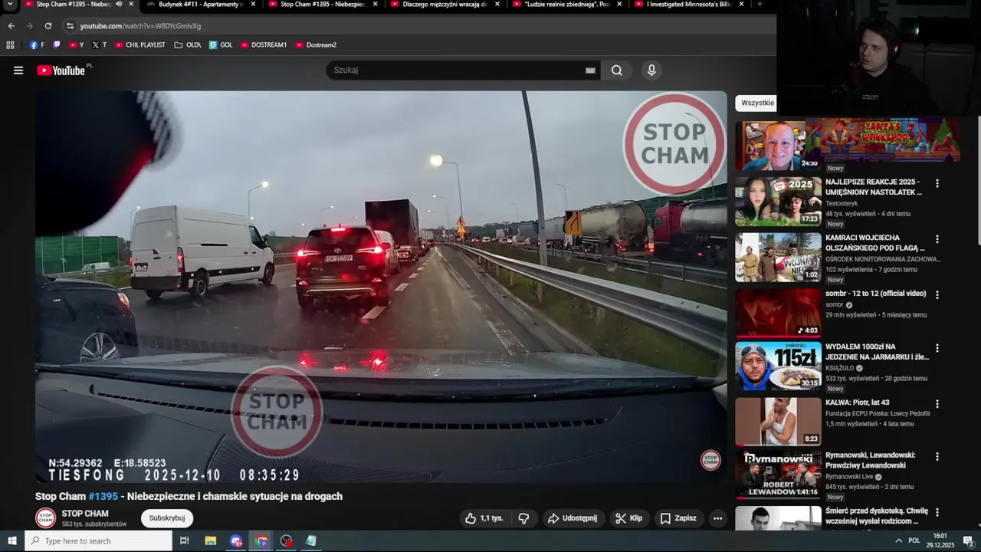Open site information icon in address bar
Screen dimensions: 981x552
tap(70, 26)
